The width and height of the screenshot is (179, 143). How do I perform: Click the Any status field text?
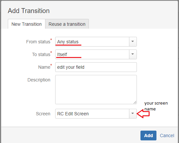click(x=68, y=42)
